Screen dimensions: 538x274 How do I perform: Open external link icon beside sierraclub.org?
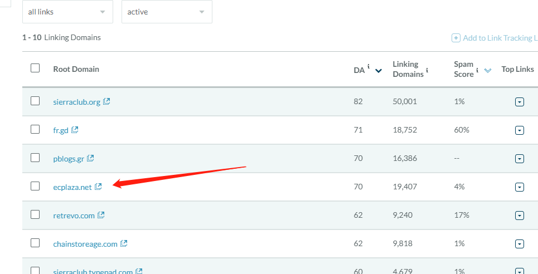tap(106, 101)
